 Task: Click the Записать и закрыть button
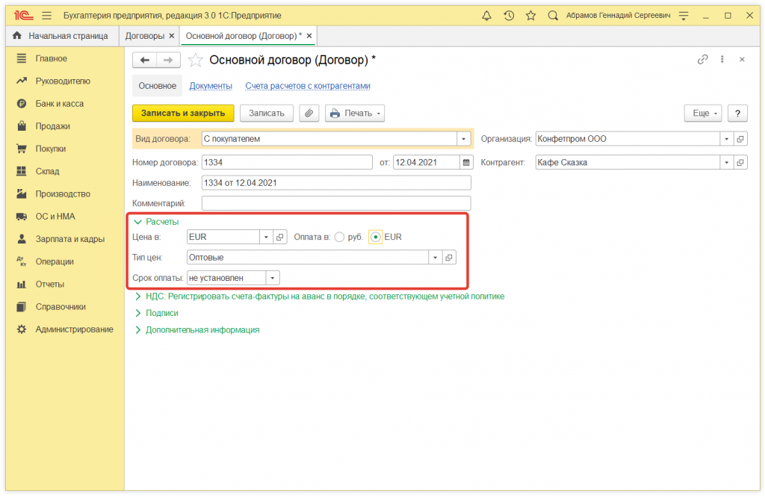[x=183, y=113]
